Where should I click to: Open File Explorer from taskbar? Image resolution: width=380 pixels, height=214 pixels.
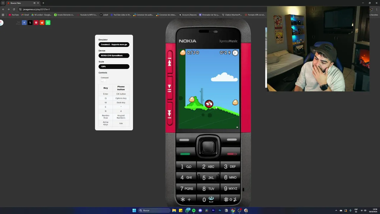coord(174,210)
